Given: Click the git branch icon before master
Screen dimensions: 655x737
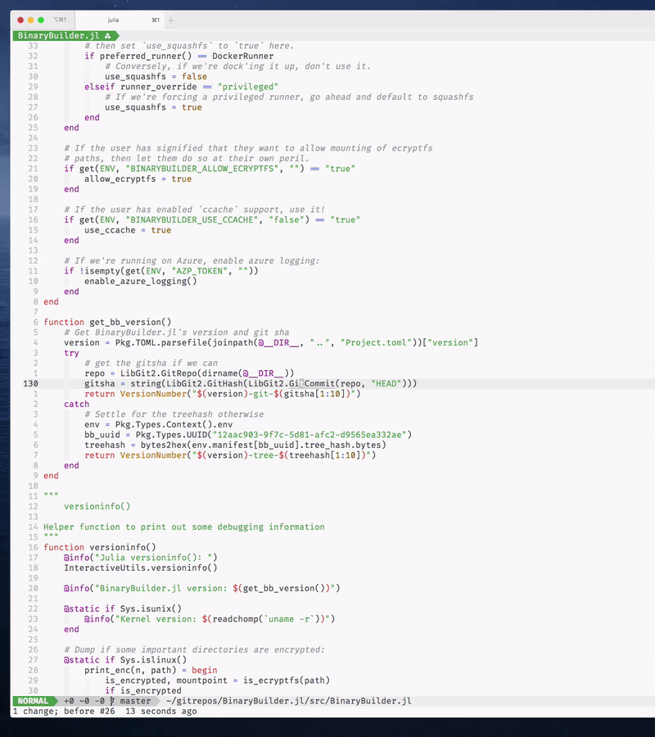Looking at the screenshot, I should click(112, 701).
